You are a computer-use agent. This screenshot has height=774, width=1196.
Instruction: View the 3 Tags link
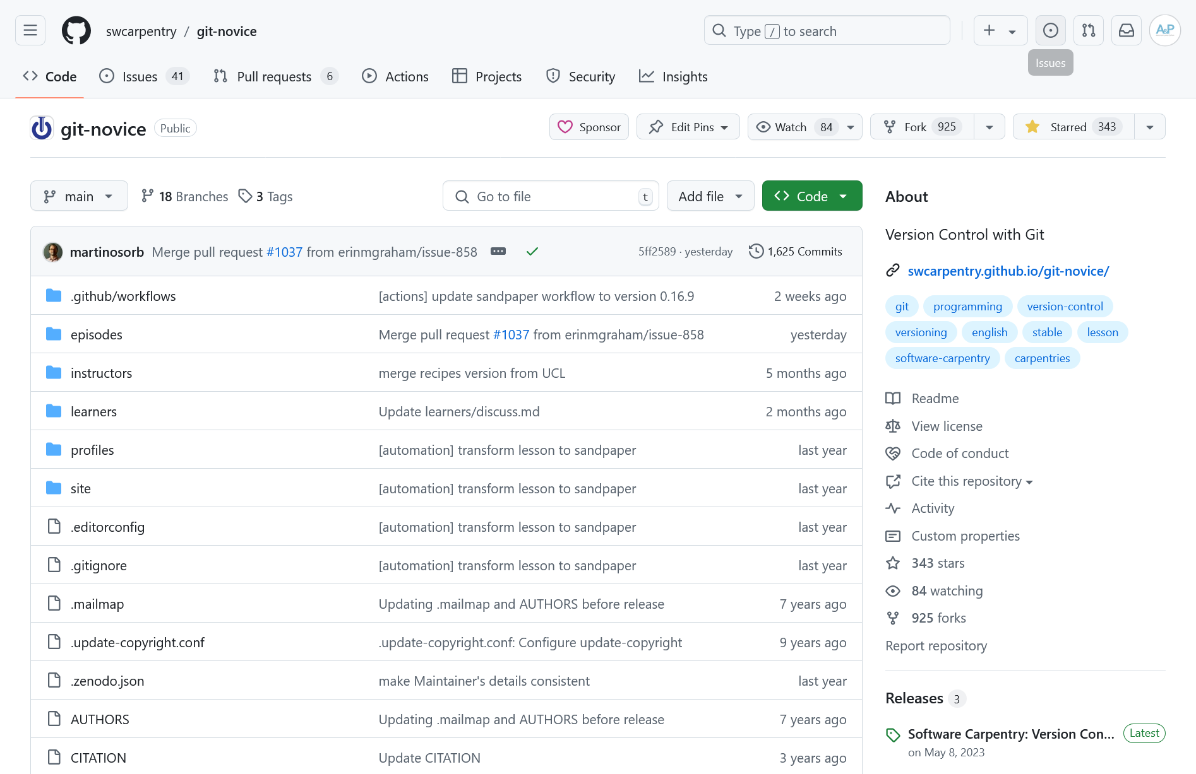pyautogui.click(x=265, y=196)
